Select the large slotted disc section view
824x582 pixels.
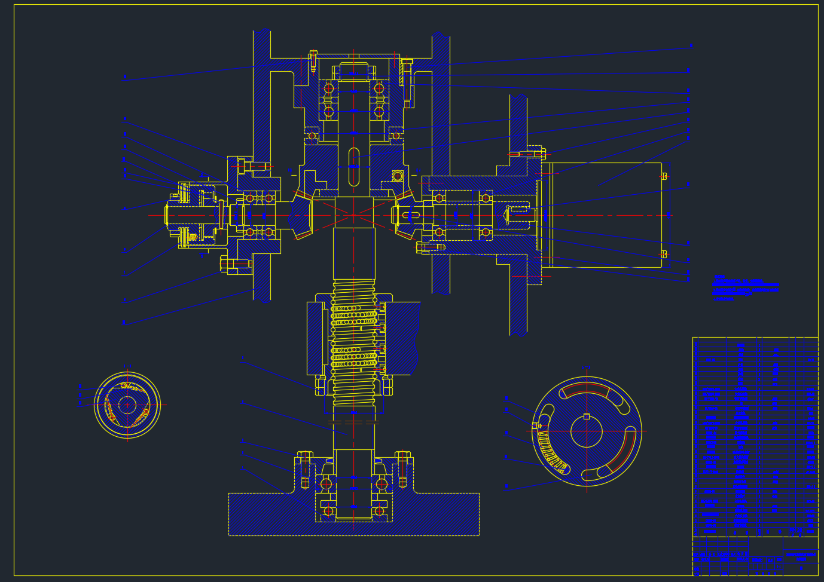point(587,431)
